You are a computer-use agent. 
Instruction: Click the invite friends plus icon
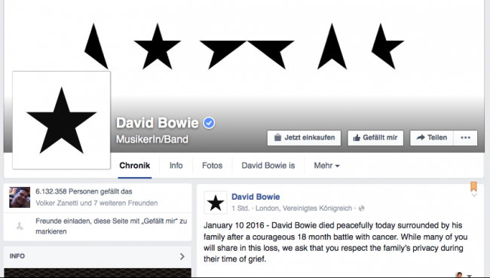click(20, 226)
